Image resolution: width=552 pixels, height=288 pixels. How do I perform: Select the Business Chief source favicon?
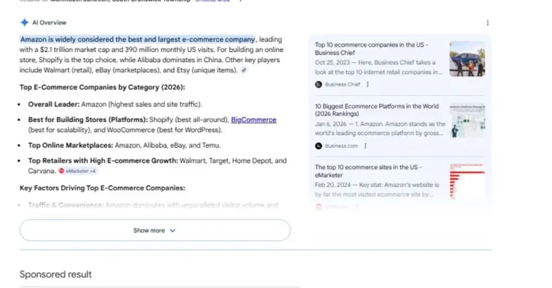318,84
